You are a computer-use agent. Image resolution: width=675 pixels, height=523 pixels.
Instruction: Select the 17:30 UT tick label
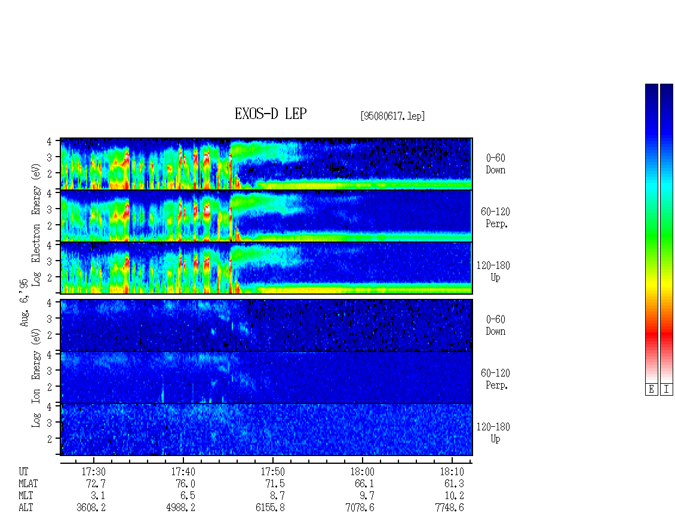[94, 472]
